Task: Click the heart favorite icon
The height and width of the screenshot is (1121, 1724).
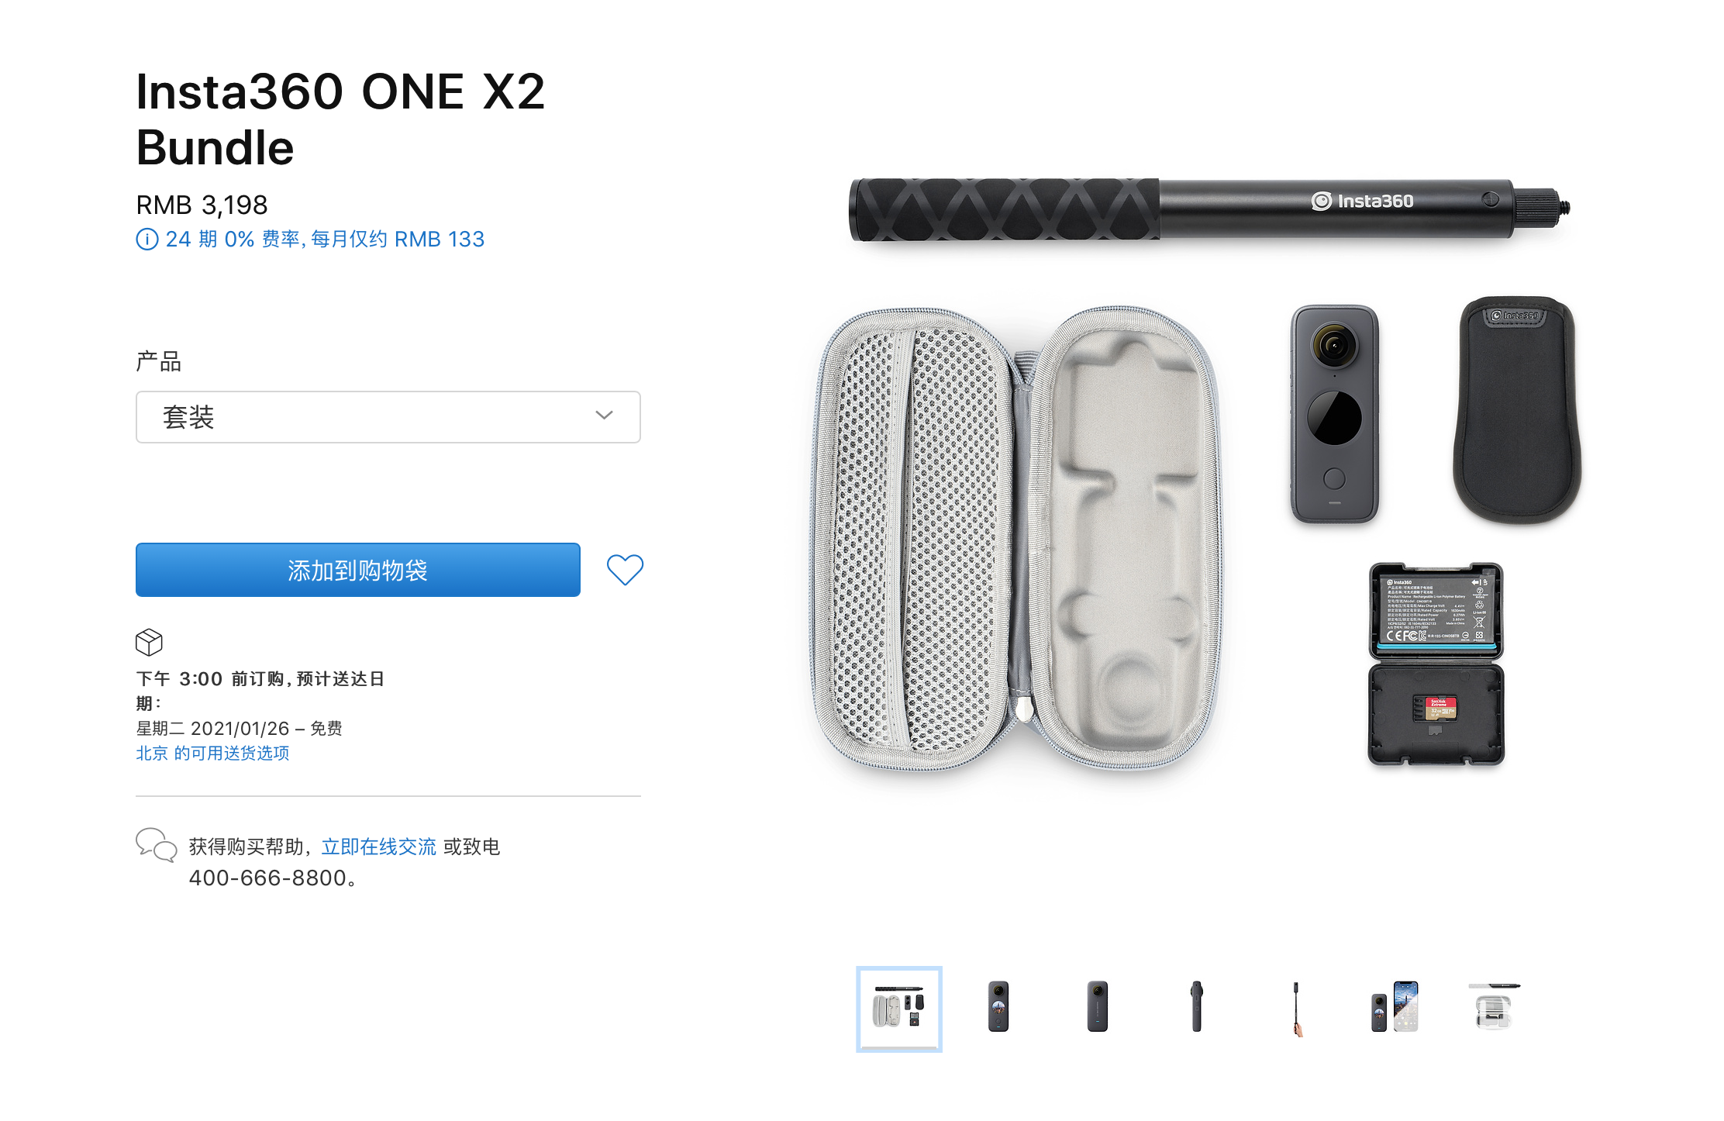Action: tap(625, 570)
